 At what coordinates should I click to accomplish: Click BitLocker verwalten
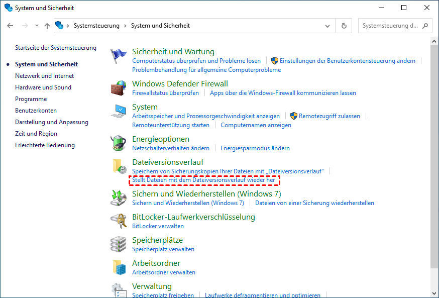click(158, 226)
